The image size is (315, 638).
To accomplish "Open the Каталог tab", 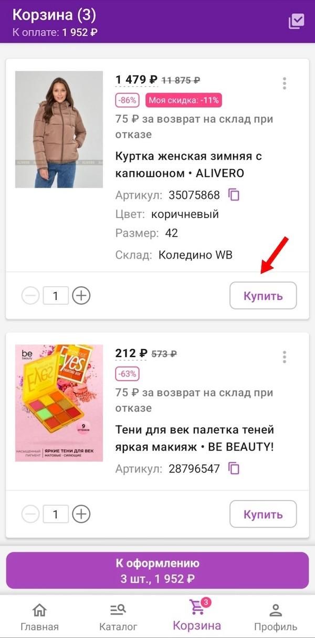I will [118, 616].
